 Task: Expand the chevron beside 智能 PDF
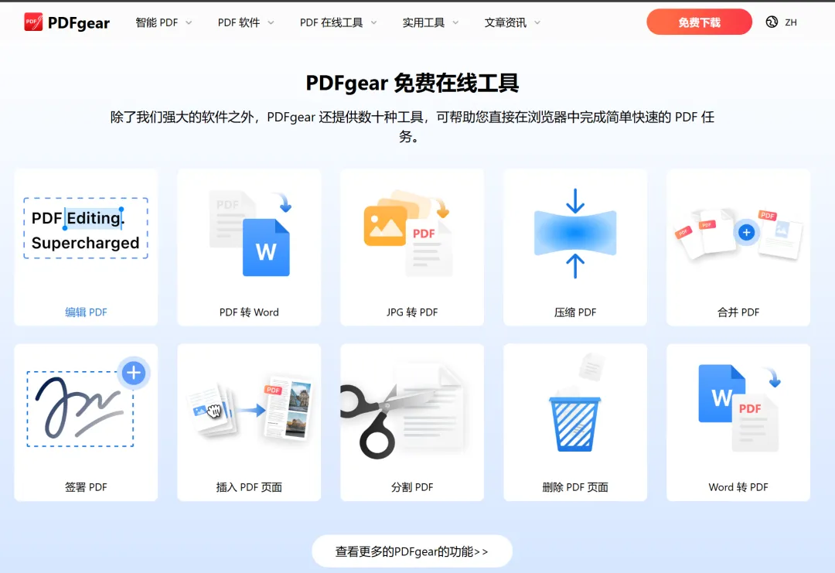189,22
